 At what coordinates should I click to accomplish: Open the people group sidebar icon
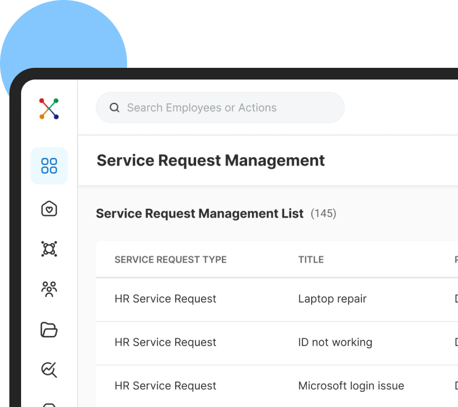[49, 289]
